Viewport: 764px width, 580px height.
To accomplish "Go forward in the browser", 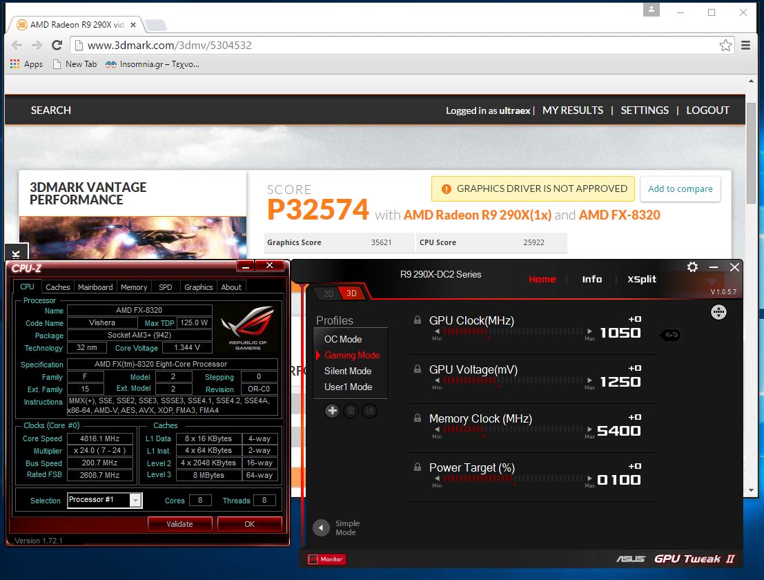I will 37,46.
